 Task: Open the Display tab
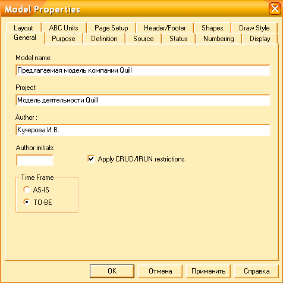point(260,39)
